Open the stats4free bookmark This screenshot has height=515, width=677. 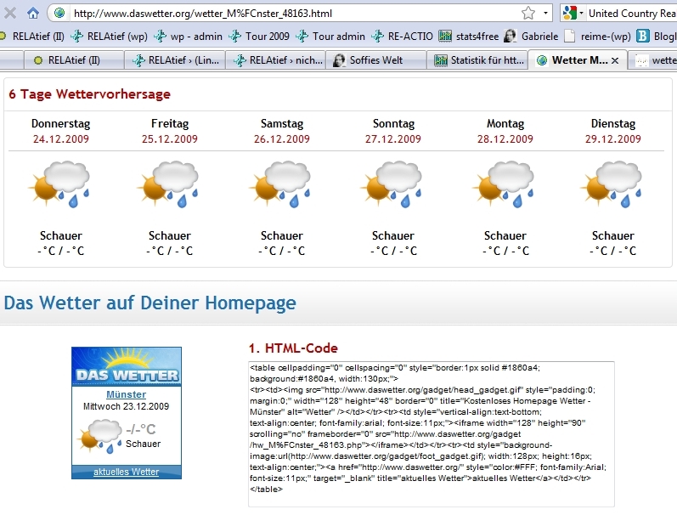tap(469, 36)
